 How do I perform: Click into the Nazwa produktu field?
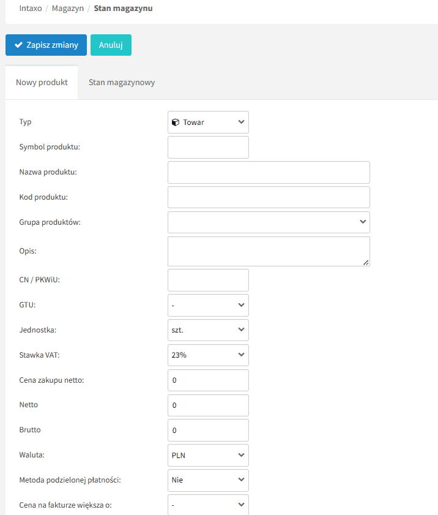(269, 173)
